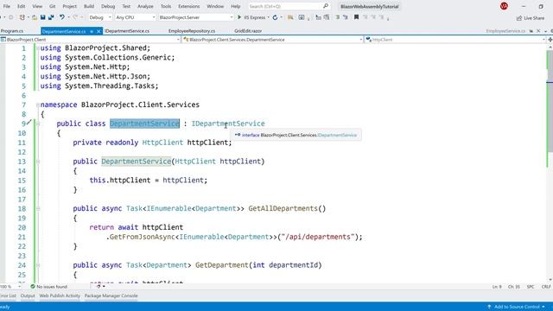This screenshot has width=553, height=311.
Task: Open the EmployeeService.cs preview tab
Action: [505, 31]
